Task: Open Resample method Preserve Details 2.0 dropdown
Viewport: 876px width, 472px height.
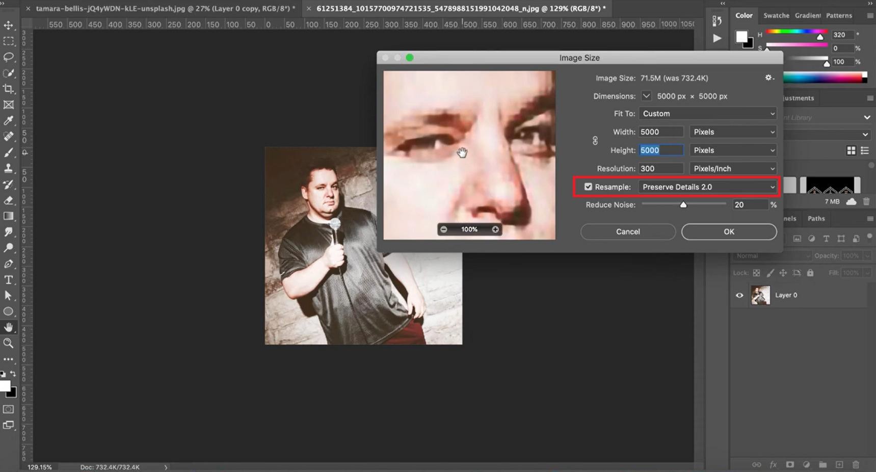Action: pyautogui.click(x=708, y=187)
